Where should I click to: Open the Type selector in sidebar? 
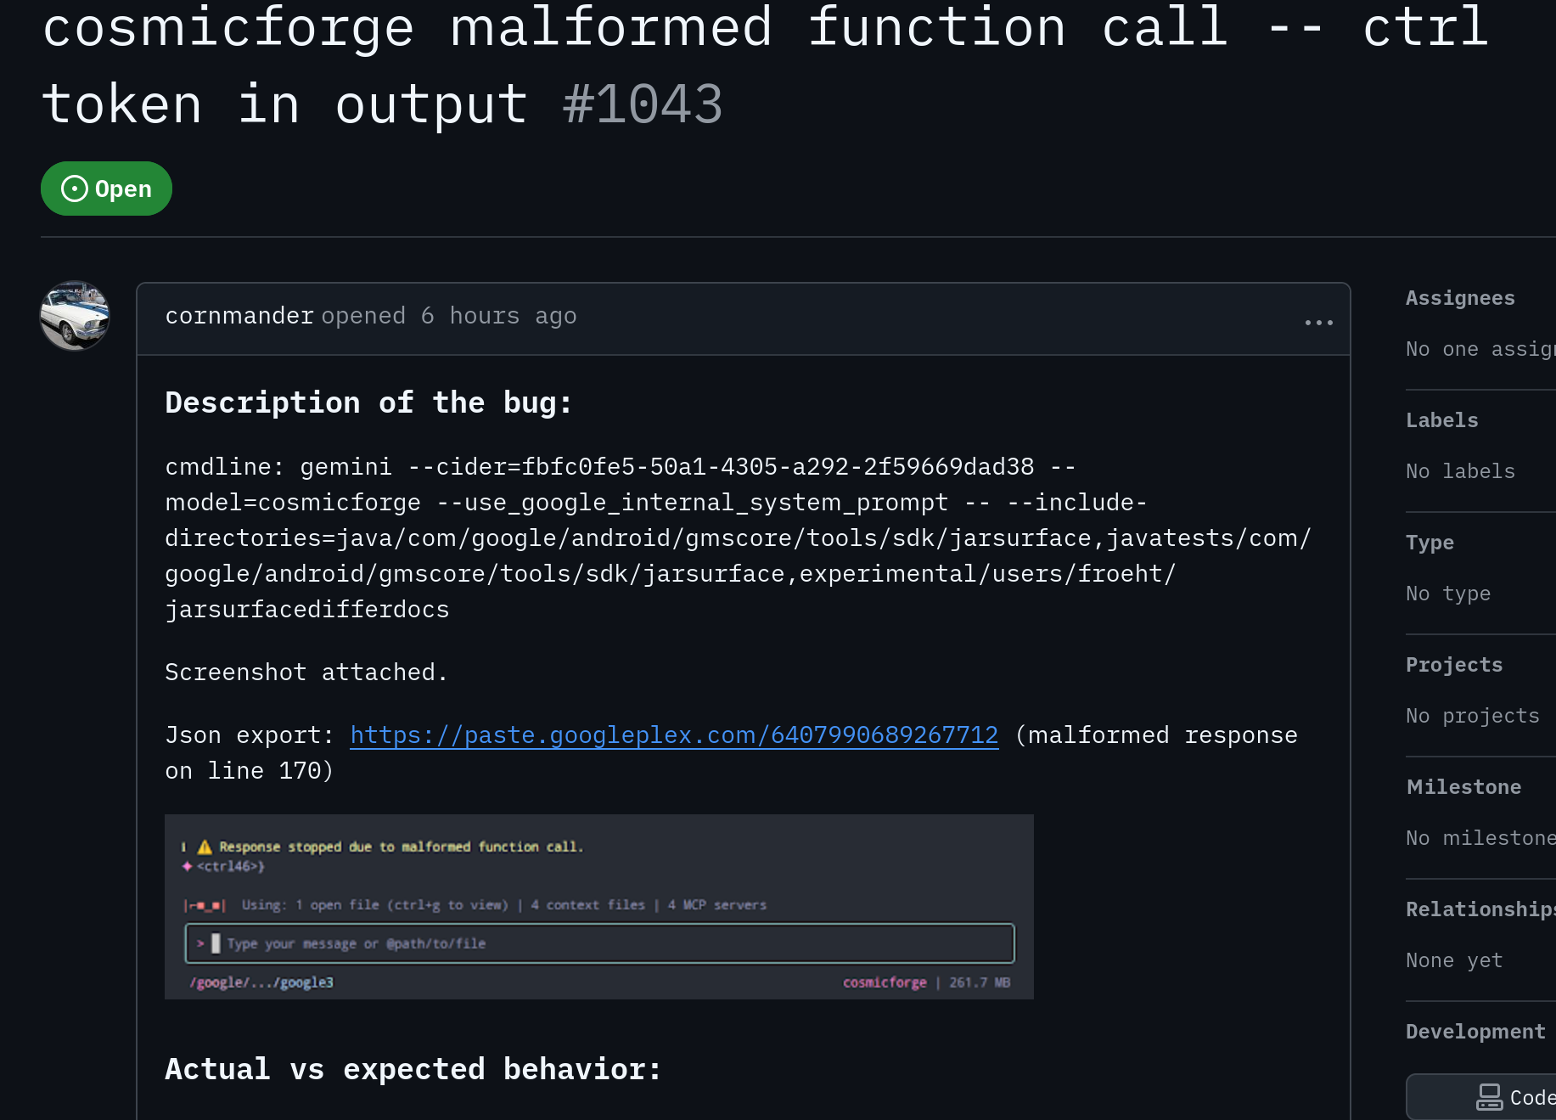click(1430, 543)
